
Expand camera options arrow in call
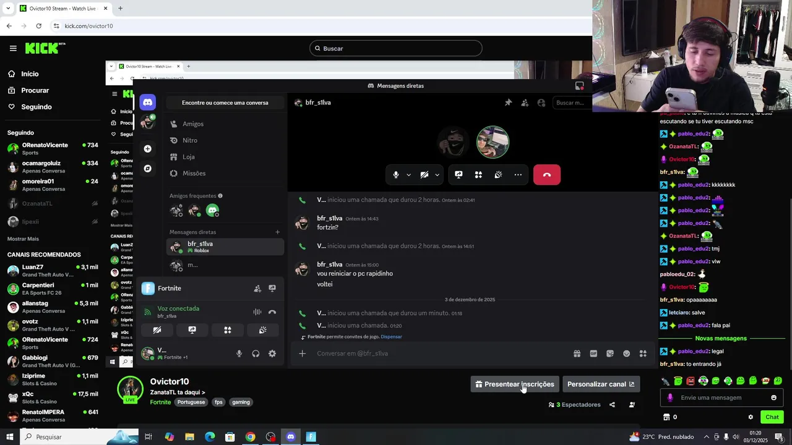pos(437,175)
